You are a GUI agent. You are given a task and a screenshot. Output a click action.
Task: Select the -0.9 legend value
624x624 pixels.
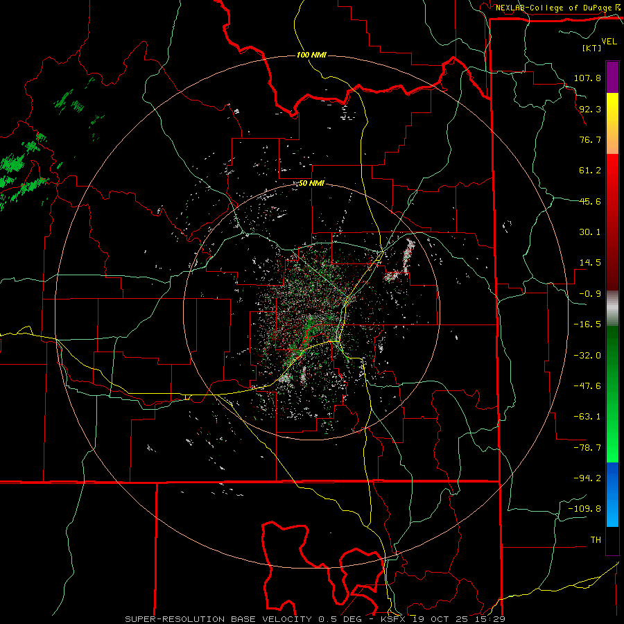(590, 294)
